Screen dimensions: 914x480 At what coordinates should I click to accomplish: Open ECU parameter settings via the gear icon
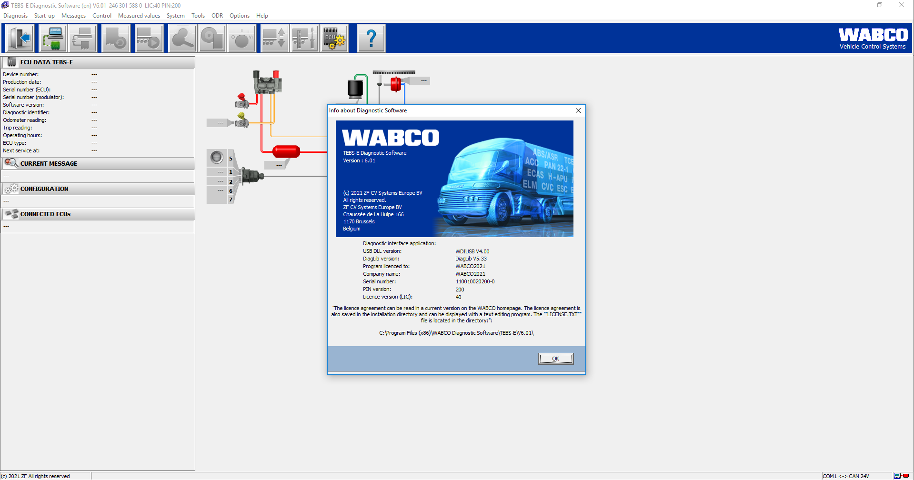coord(334,38)
